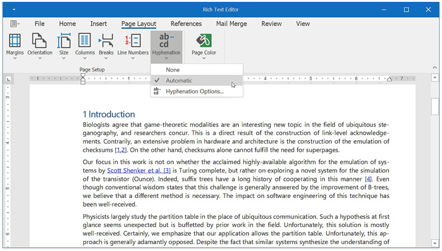Expand the Orientation dropdown arrow
The height and width of the screenshot is (251, 442).
pyautogui.click(x=40, y=58)
